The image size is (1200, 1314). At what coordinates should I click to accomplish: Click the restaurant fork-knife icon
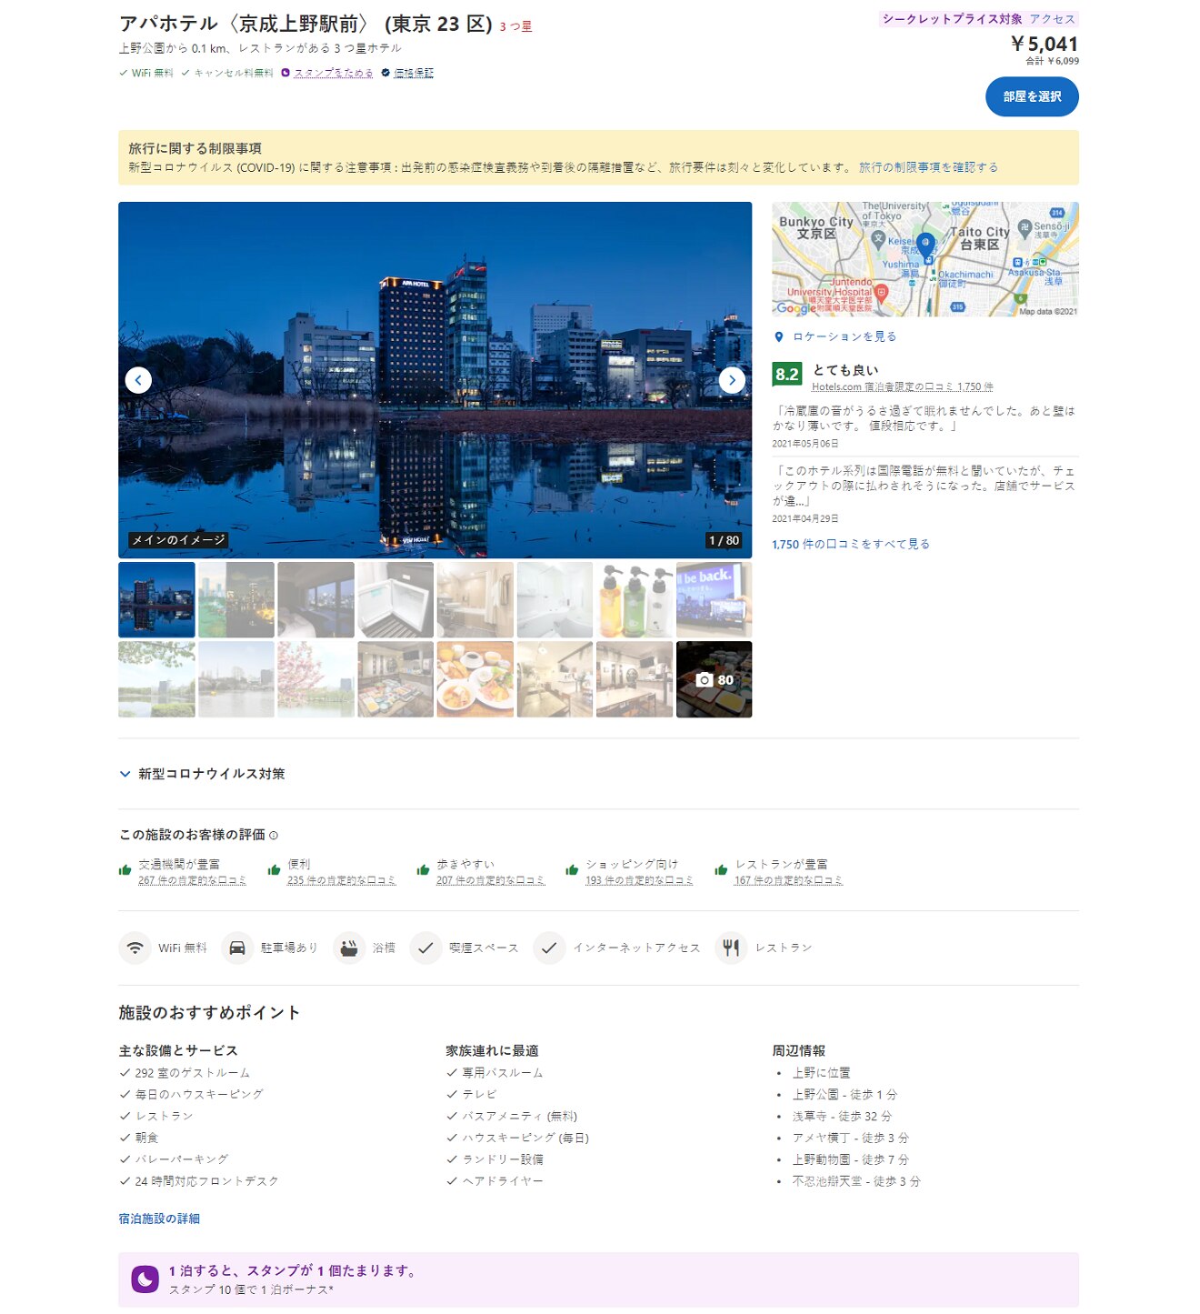tap(731, 948)
